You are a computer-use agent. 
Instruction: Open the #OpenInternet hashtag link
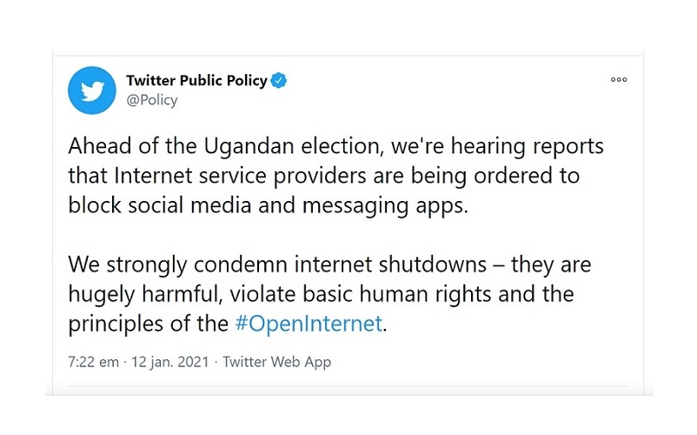(x=309, y=324)
